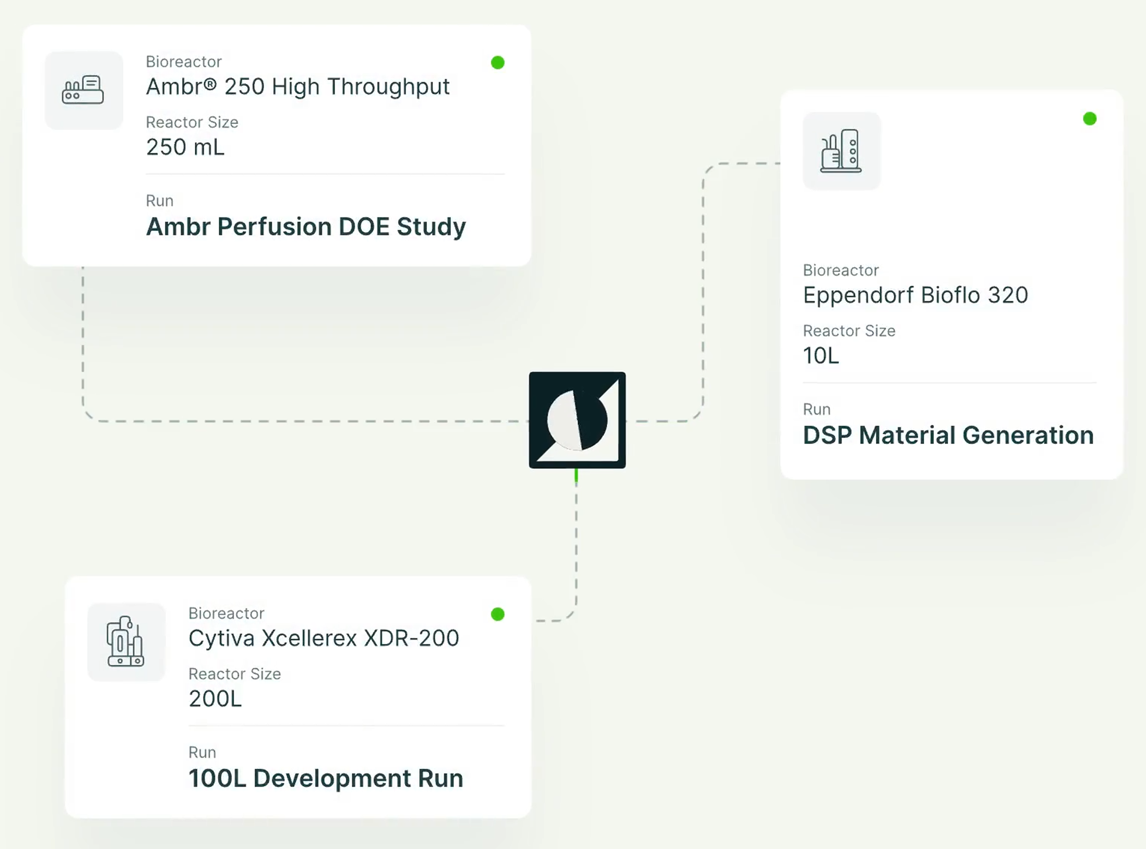1146x849 pixels.
Task: Click the Run label in the Eppendorf card
Action: (x=816, y=409)
